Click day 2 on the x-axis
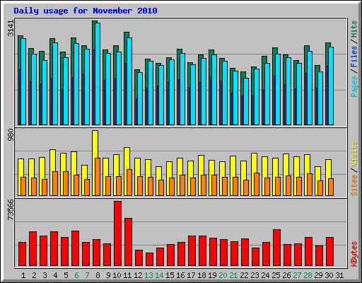 [x=34, y=275]
